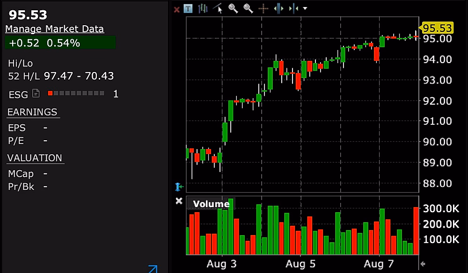Image resolution: width=468 pixels, height=273 pixels.
Task: Click the Aug 7 date label
Action: pos(379,264)
